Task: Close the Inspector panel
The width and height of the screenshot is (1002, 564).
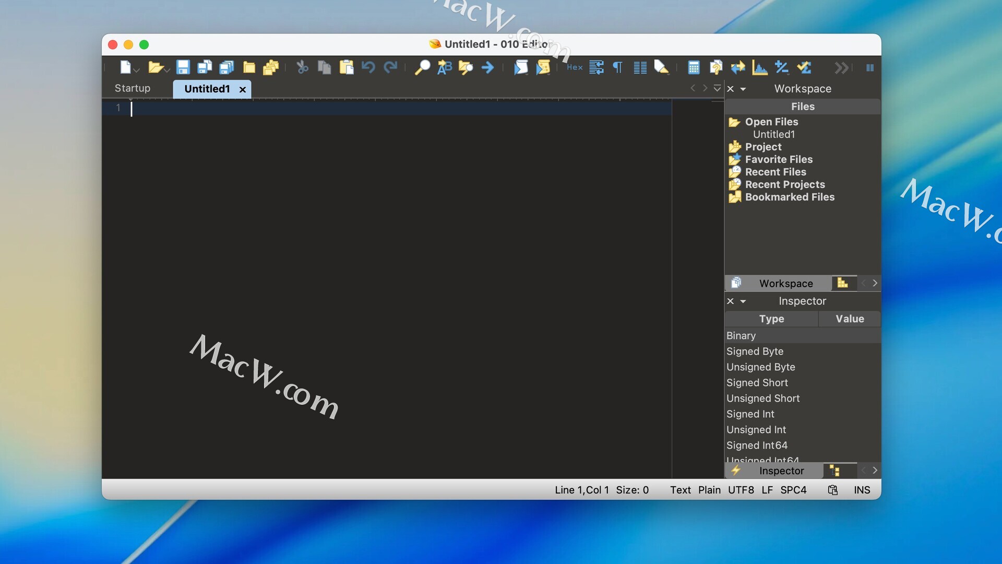Action: (x=731, y=301)
